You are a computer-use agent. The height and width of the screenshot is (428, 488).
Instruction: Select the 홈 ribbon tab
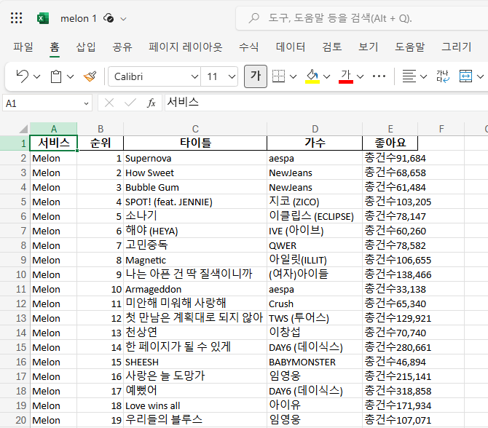(x=55, y=47)
